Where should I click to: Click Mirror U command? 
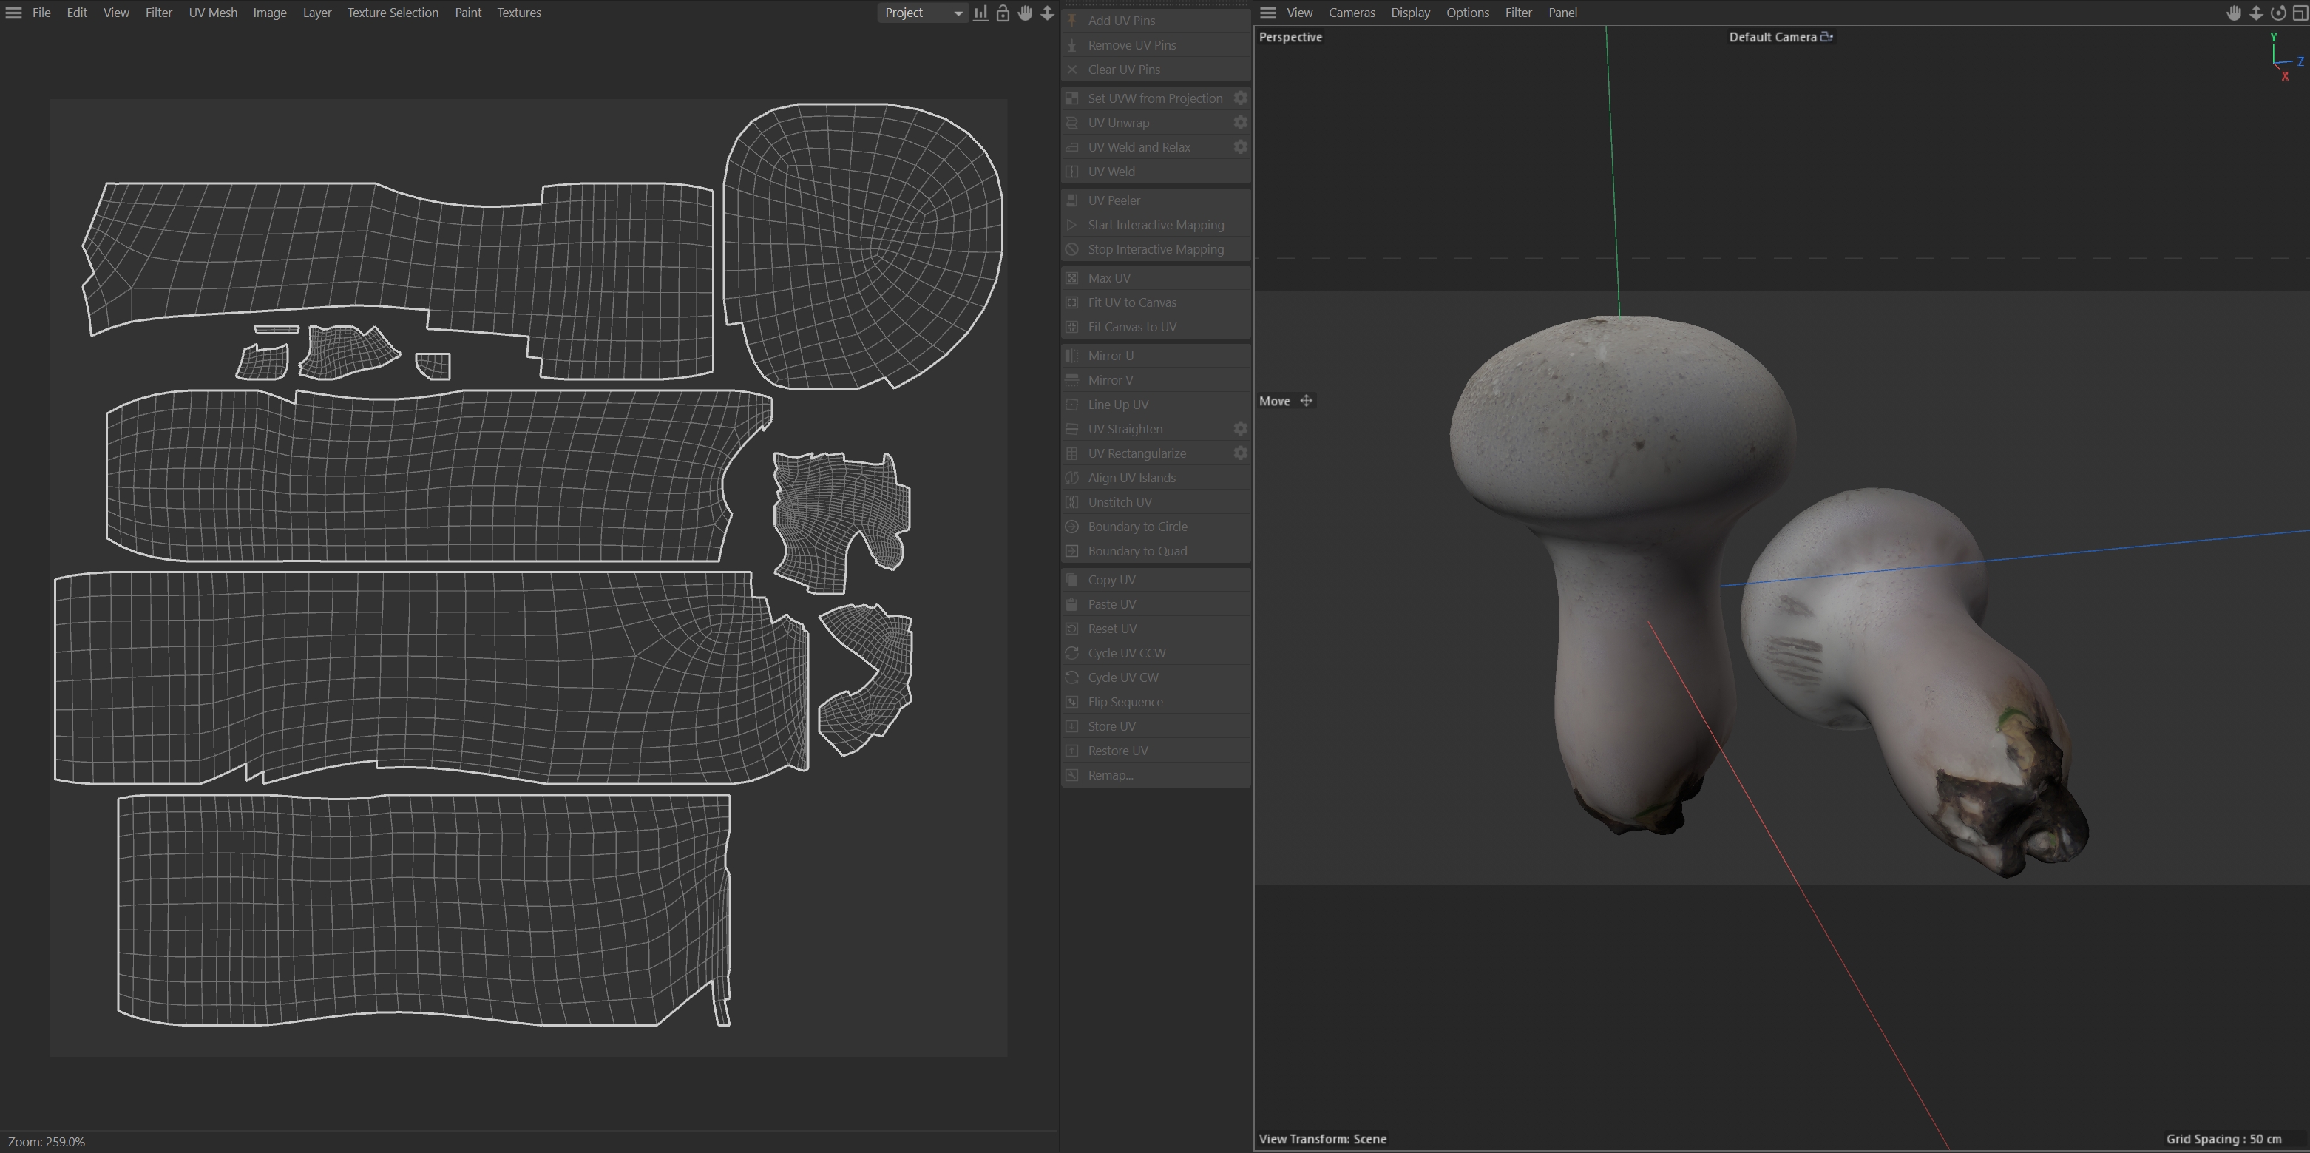pos(1110,356)
